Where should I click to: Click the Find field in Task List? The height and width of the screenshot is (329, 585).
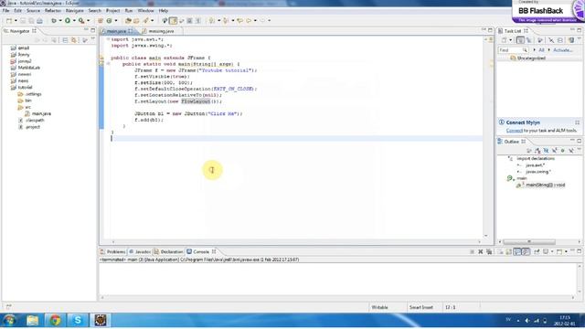coord(514,50)
